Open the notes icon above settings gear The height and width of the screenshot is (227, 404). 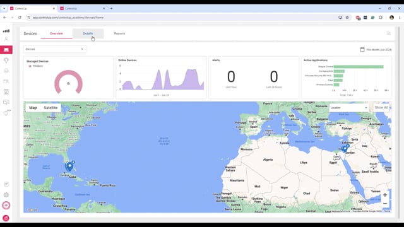tap(6, 184)
